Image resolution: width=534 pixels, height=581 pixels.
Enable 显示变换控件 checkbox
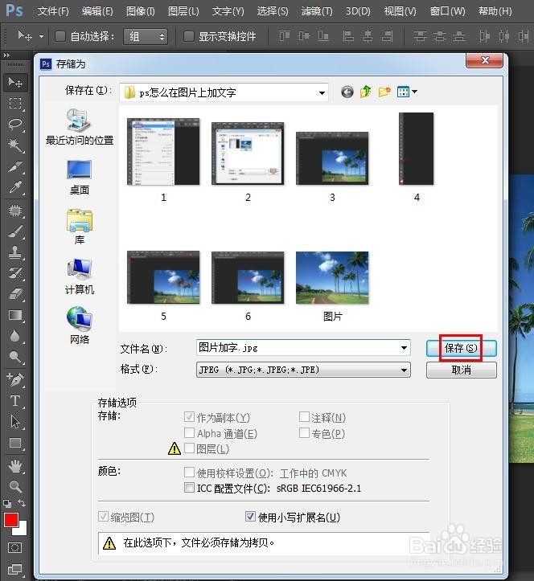pyautogui.click(x=189, y=36)
